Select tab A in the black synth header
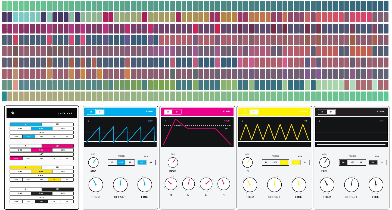The height and width of the screenshot is (210, 392). tap(322, 112)
